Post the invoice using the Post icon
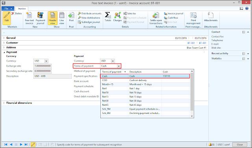Screen dimensions: 252x148 point(71,17)
